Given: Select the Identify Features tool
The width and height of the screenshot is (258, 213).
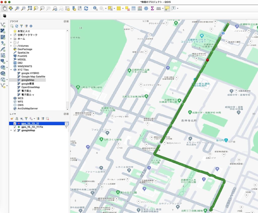Looking at the screenshot, I should pos(95,8).
